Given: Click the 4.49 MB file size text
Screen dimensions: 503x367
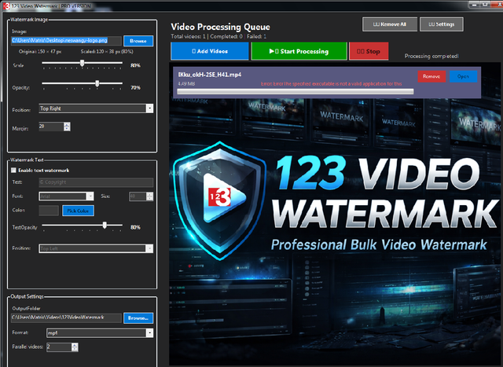Looking at the screenshot, I should click(186, 84).
